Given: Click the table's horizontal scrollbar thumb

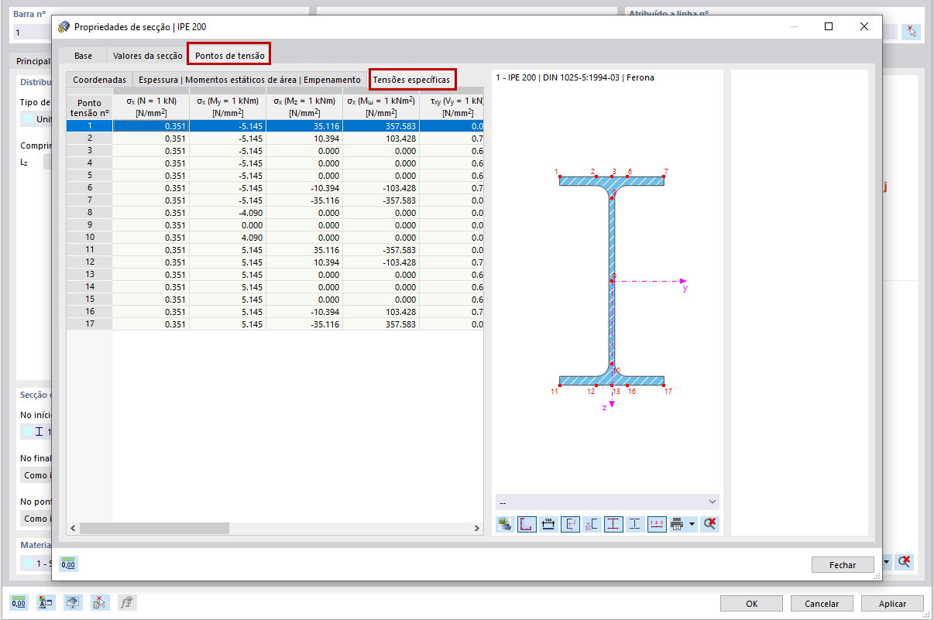Looking at the screenshot, I should coord(154,528).
